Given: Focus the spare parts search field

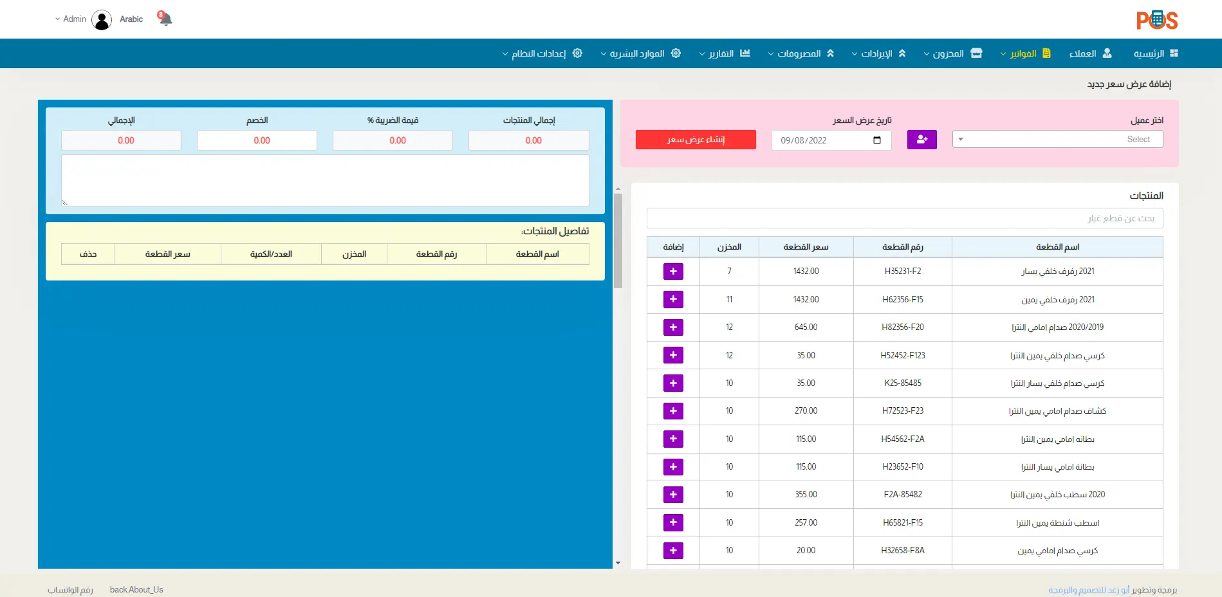Looking at the screenshot, I should point(904,218).
